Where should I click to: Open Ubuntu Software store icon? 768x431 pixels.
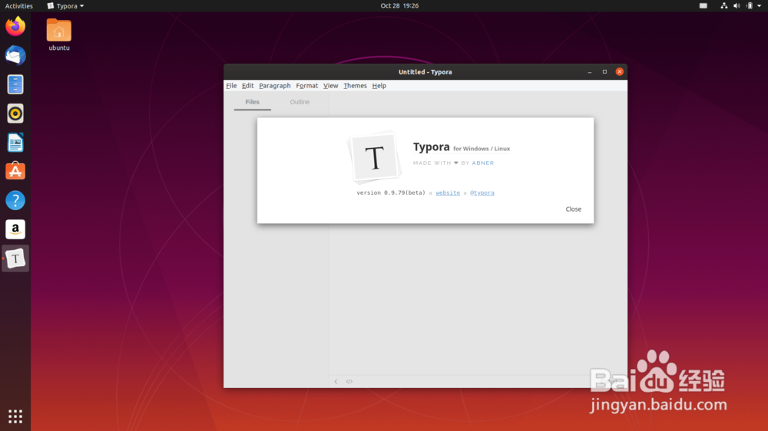(15, 171)
